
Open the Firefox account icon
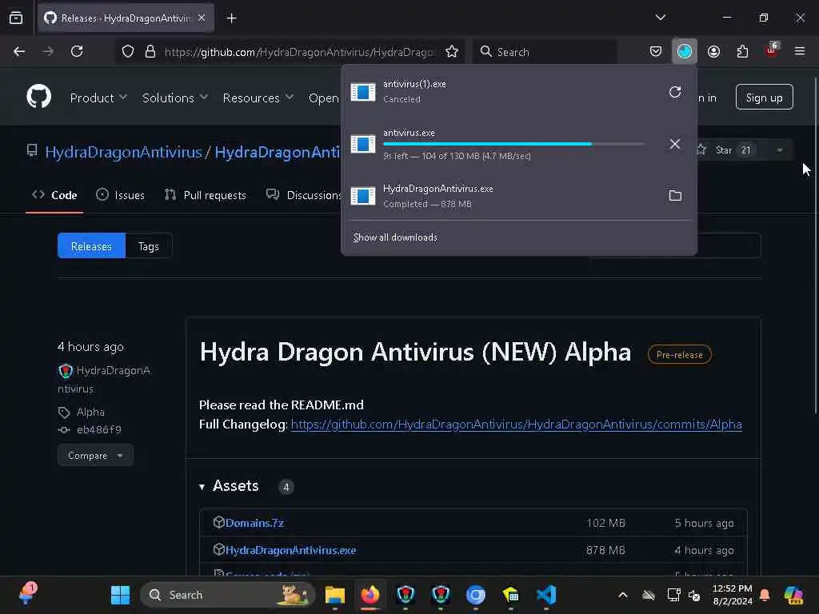pyautogui.click(x=713, y=51)
